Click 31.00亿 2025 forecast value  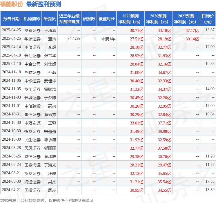tap(137, 72)
